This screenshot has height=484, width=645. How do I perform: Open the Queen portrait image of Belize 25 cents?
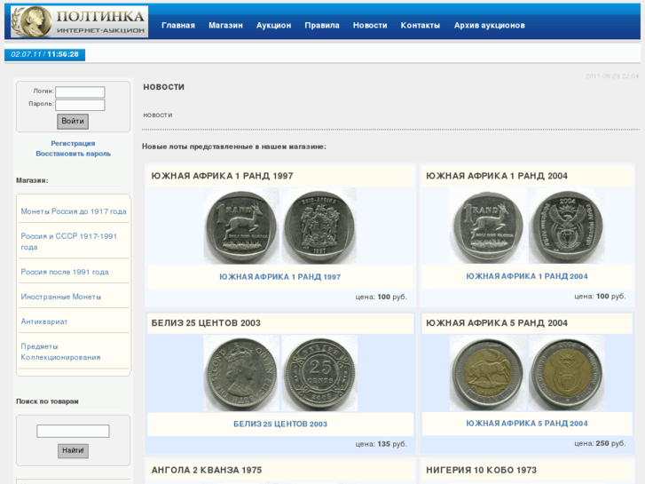pos(241,373)
